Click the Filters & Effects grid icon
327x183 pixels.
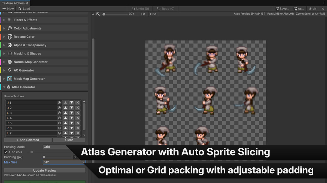(x=10, y=20)
